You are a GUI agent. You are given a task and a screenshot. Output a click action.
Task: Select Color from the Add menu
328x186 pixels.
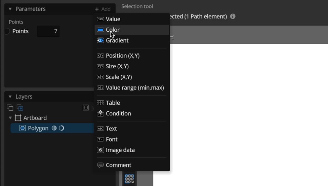(113, 30)
